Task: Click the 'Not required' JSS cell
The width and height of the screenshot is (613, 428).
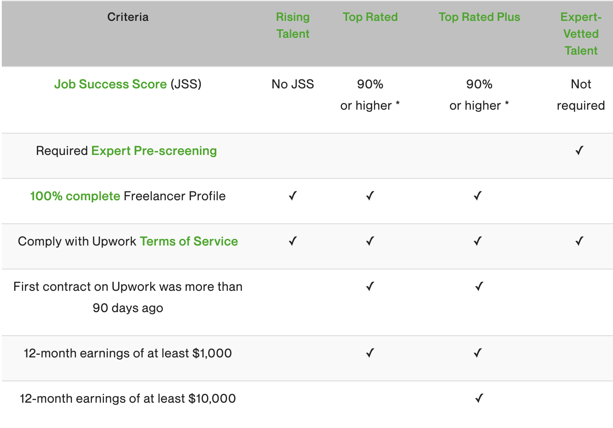Action: click(x=581, y=95)
